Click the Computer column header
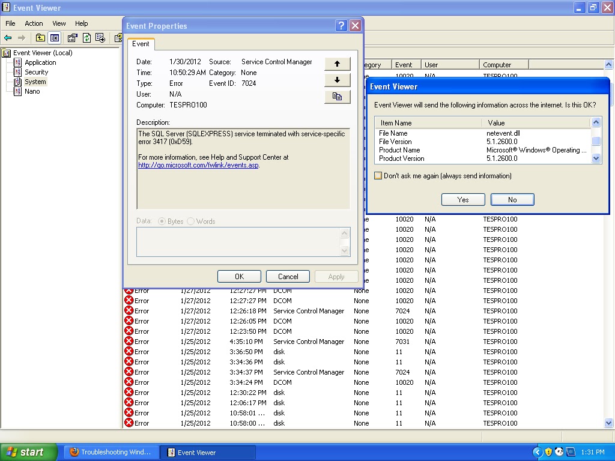 pos(504,65)
